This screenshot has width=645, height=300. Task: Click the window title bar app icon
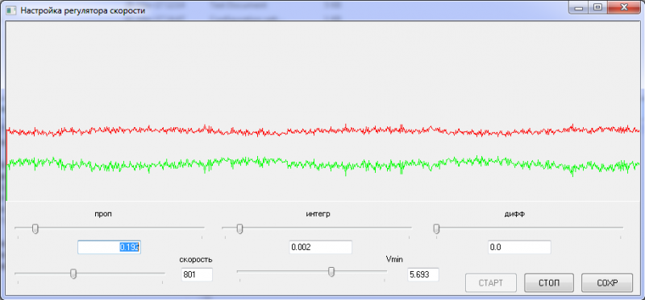[10, 10]
